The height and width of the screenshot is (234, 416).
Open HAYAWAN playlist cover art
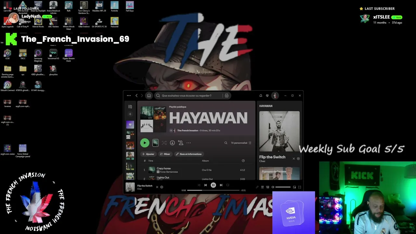(153, 119)
